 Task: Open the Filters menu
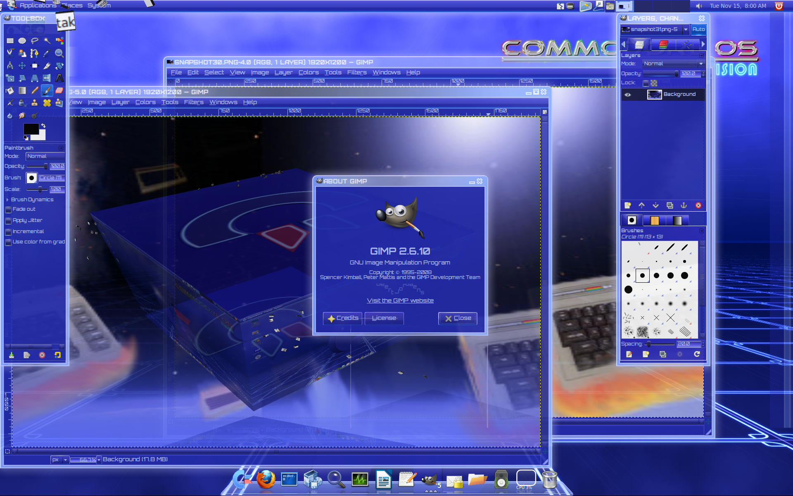coord(356,72)
